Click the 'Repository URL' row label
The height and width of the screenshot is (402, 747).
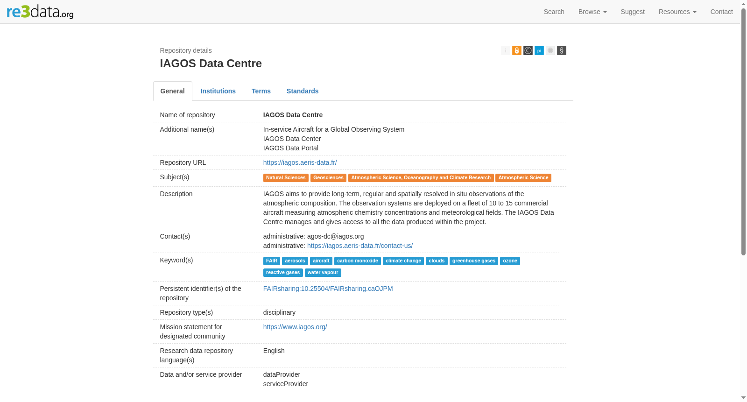(183, 162)
